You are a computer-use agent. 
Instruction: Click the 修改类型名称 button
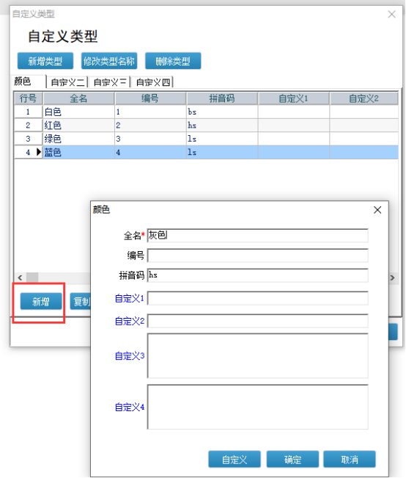[109, 61]
